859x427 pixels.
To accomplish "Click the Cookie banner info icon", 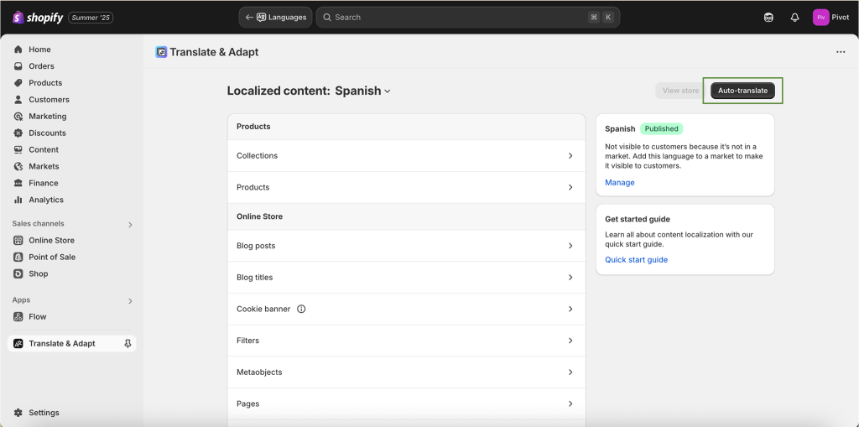I will [301, 310].
